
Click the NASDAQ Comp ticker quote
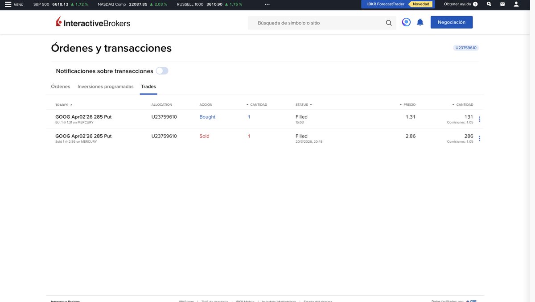click(x=132, y=4)
